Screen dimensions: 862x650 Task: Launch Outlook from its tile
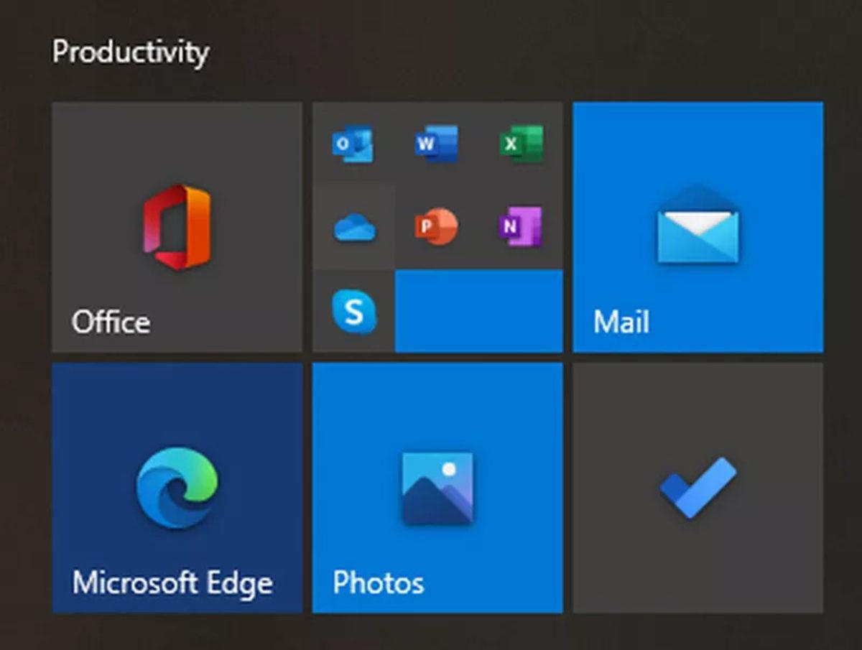pyautogui.click(x=352, y=144)
